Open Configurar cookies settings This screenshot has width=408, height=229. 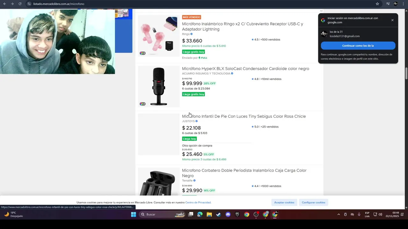[x=314, y=202]
